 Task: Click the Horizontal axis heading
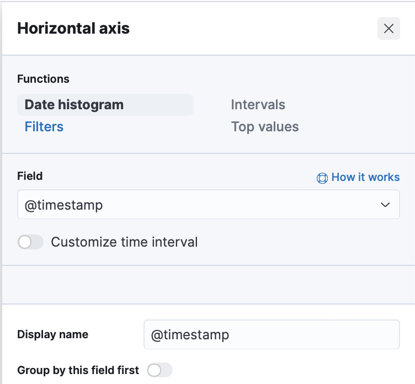coord(73,28)
